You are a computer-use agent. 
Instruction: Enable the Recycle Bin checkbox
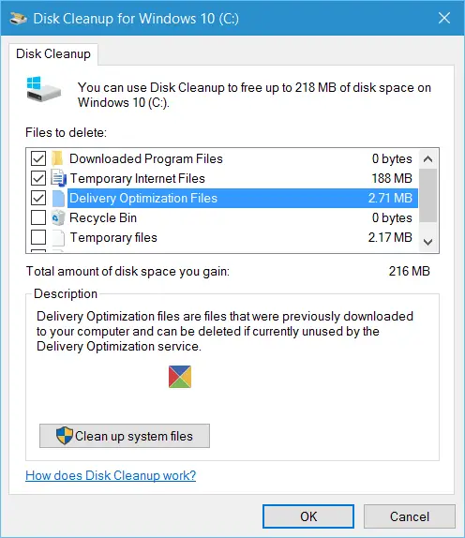38,217
